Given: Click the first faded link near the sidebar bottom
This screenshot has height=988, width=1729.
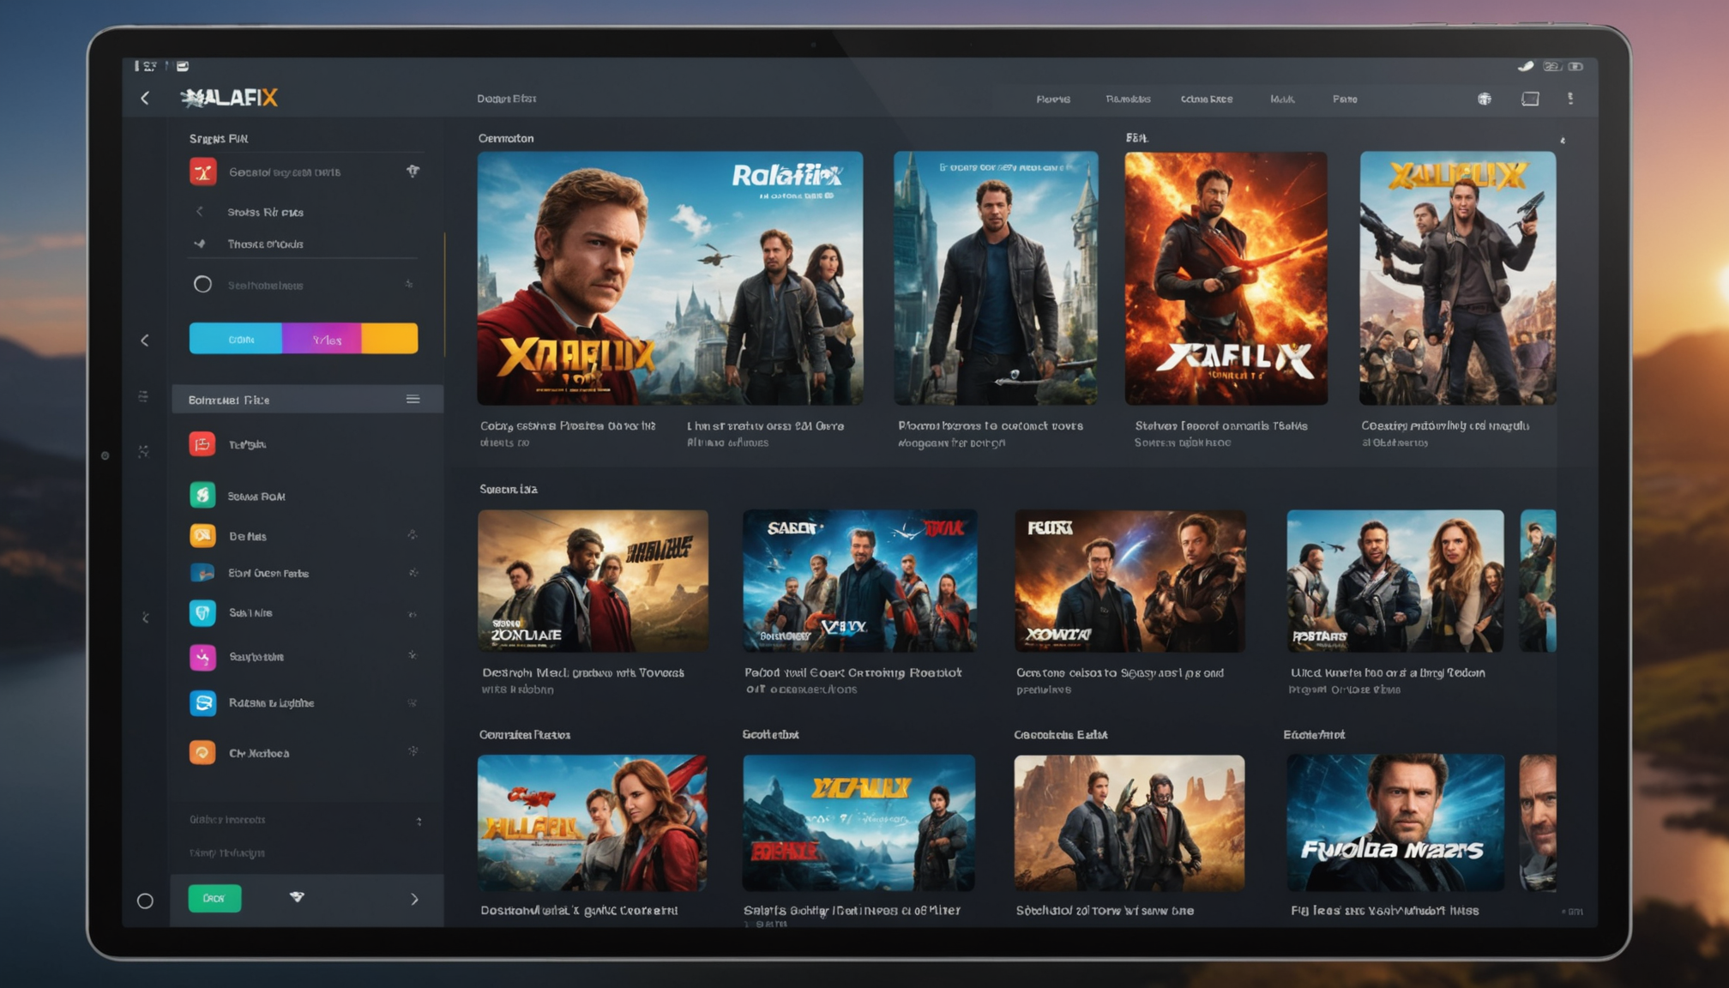Looking at the screenshot, I should (x=227, y=820).
